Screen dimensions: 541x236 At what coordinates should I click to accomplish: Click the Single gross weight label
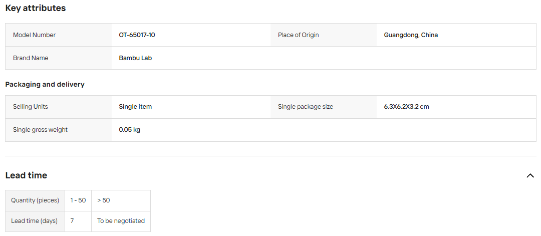(41, 130)
